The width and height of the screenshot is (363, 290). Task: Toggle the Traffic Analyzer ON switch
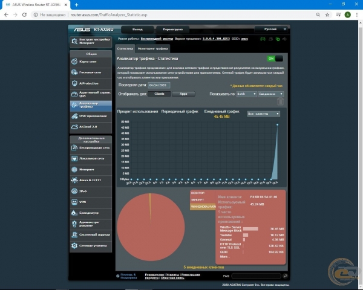point(275,59)
